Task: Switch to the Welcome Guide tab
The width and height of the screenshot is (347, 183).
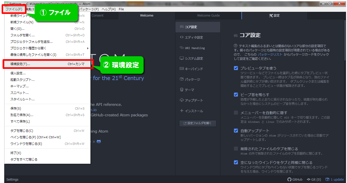Action: 208,16
